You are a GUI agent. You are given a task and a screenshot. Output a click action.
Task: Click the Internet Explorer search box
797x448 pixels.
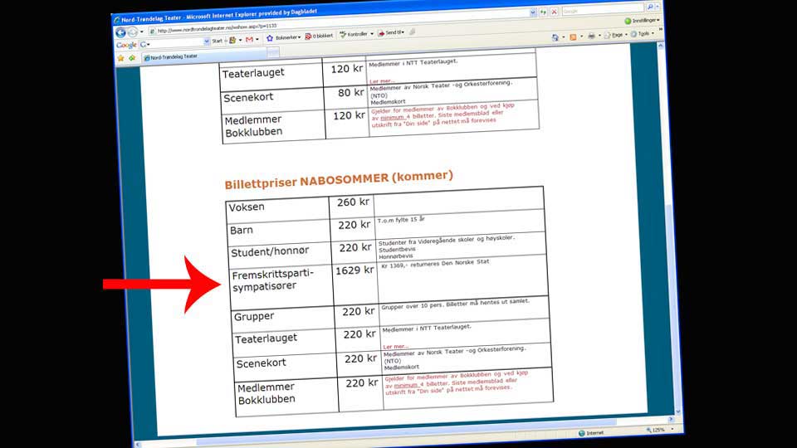click(603, 10)
